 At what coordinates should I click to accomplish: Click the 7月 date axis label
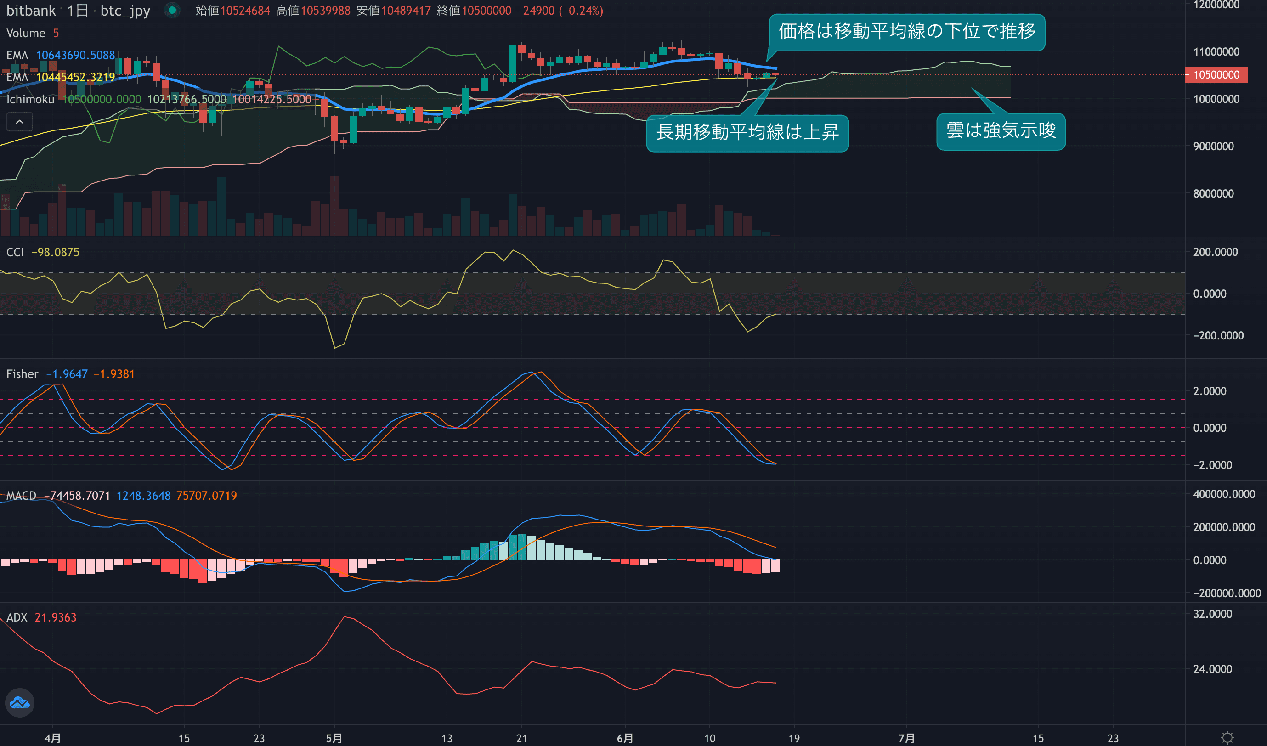click(x=906, y=738)
